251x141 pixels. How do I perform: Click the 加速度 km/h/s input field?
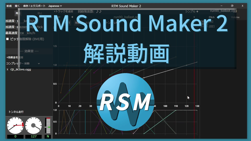coord(20,21)
